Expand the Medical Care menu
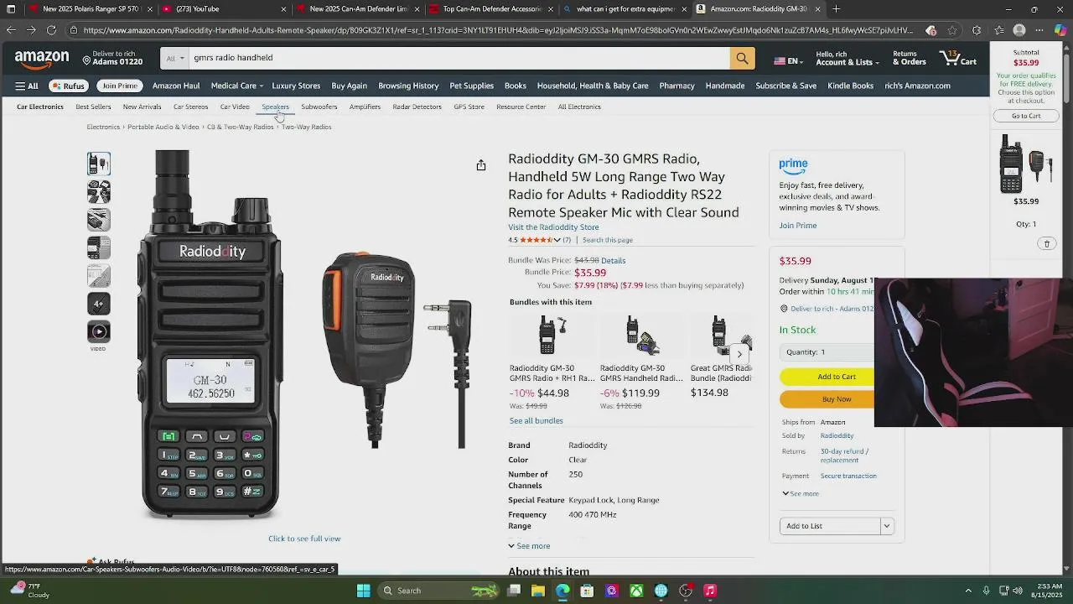The height and width of the screenshot is (604, 1073). coord(236,86)
